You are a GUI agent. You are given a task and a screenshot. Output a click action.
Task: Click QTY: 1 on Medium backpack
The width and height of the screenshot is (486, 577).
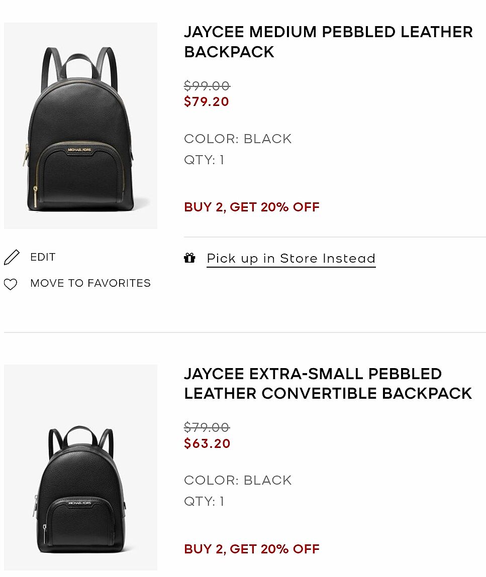pos(204,160)
